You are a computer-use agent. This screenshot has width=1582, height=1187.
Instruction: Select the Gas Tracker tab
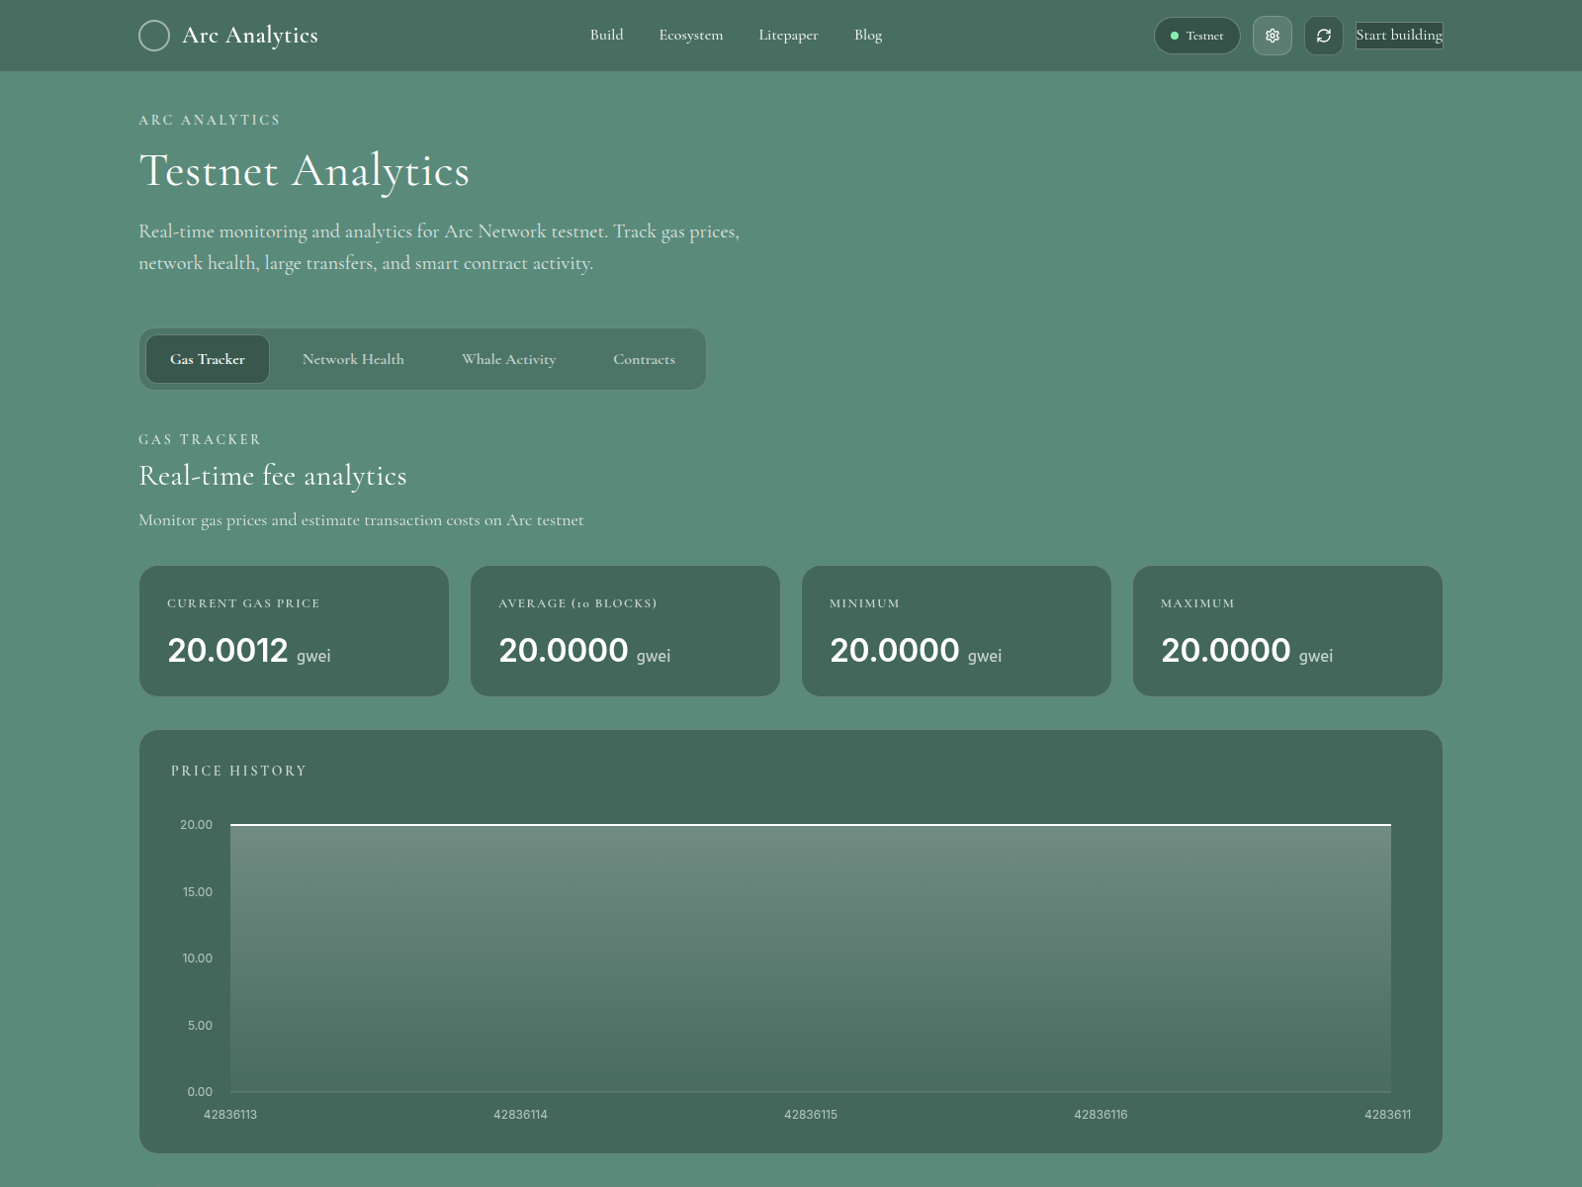coord(208,359)
